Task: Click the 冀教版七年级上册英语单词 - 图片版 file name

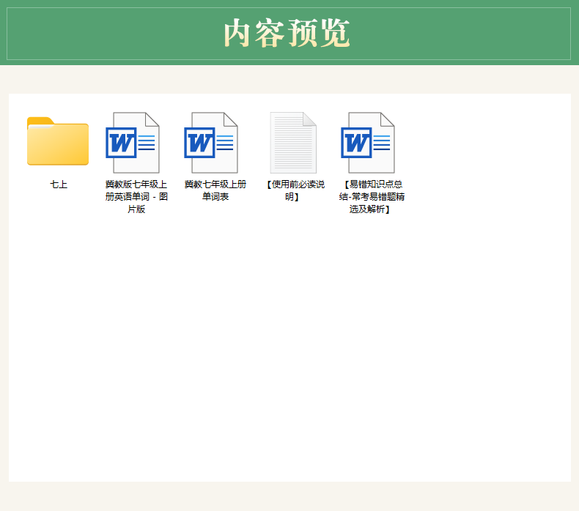Action: [x=136, y=197]
